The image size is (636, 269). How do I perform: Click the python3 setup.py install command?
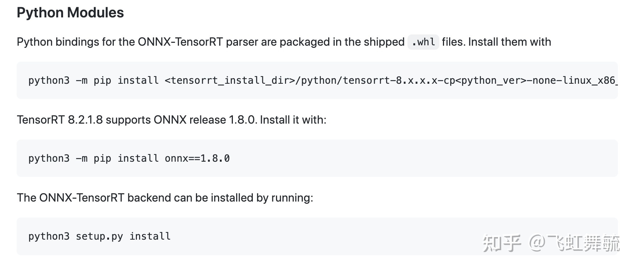(x=100, y=236)
